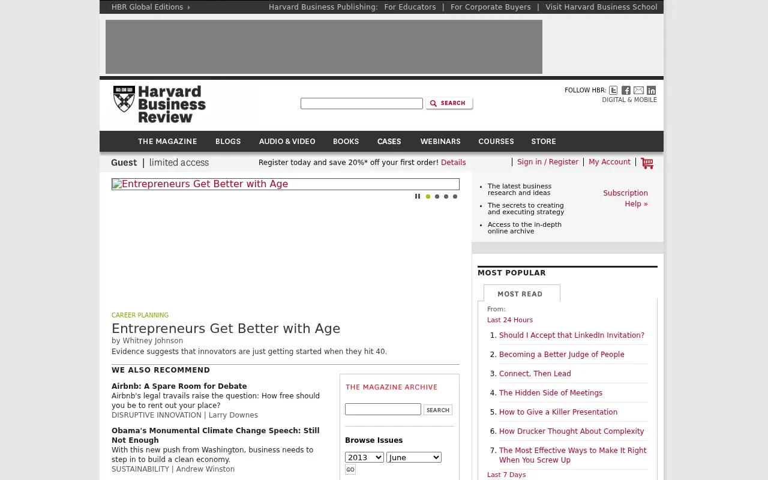Open the Digital & Mobile link
The width and height of the screenshot is (768, 480).
pos(629,100)
